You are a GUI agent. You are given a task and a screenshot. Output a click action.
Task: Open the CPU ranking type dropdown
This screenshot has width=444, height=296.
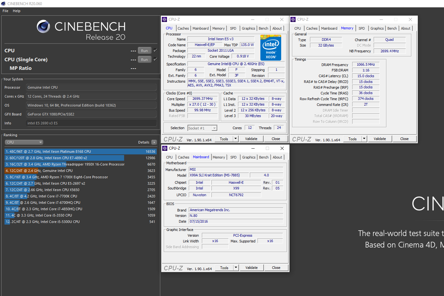24,142
